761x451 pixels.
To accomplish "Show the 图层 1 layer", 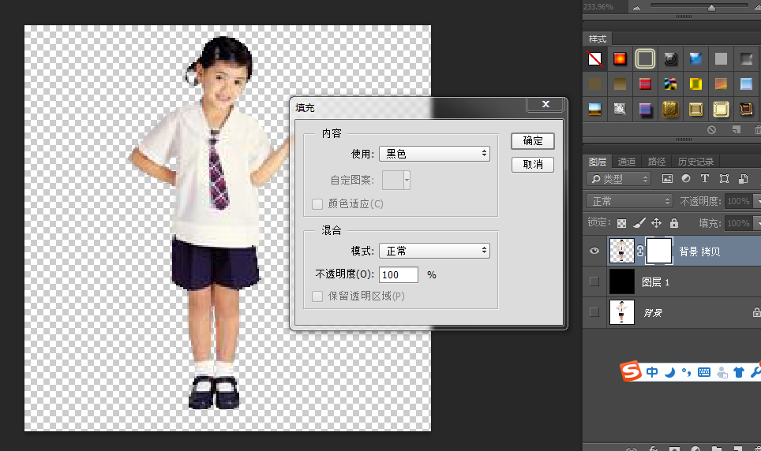I will (x=595, y=281).
